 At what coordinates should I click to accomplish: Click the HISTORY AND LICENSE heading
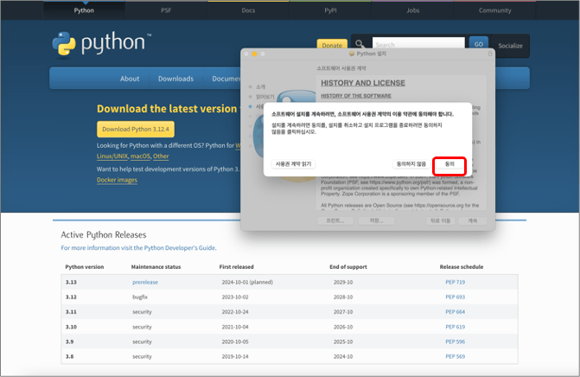(363, 83)
